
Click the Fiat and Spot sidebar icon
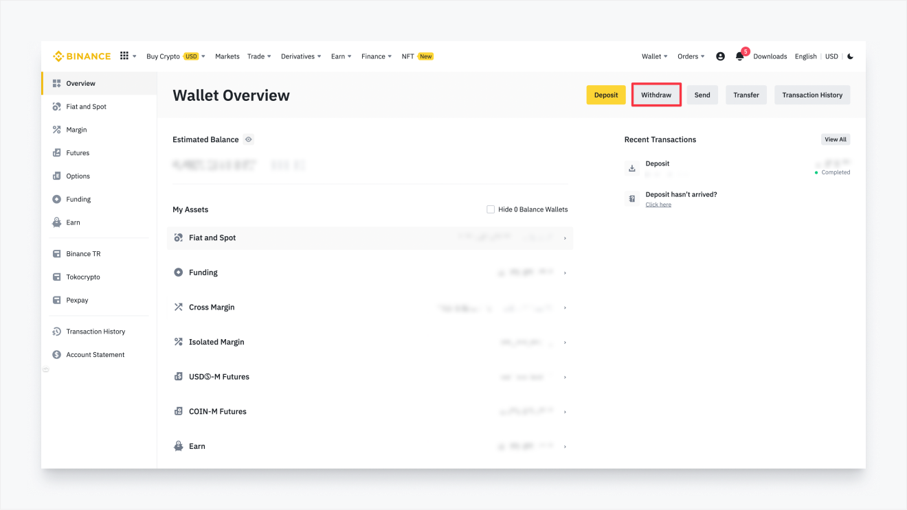[x=57, y=106]
